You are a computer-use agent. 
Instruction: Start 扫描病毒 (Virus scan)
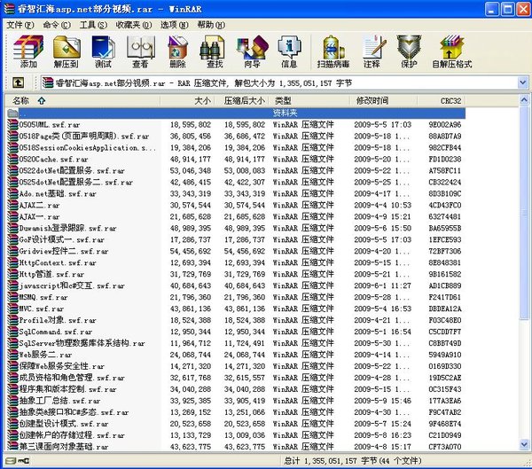(333, 51)
